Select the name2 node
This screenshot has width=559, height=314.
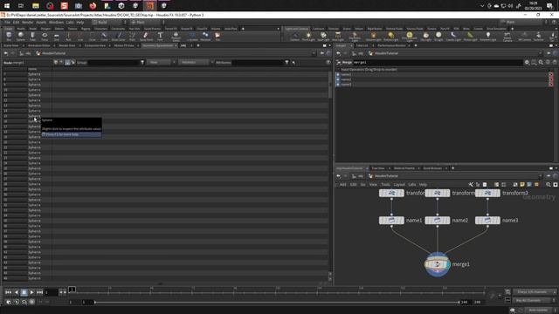pyautogui.click(x=437, y=221)
